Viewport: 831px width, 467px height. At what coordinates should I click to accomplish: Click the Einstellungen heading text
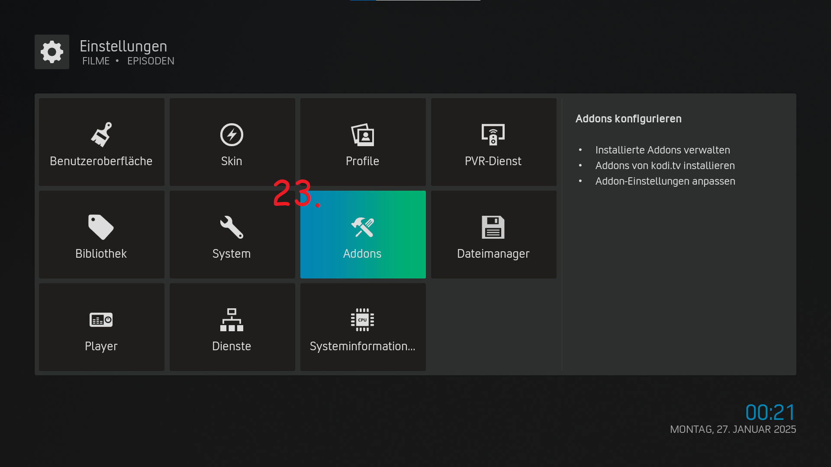[123, 46]
